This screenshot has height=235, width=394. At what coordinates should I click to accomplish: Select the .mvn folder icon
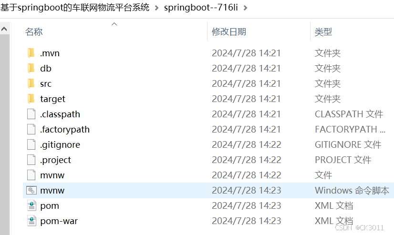click(31, 53)
